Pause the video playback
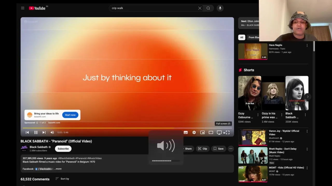Image resolution: width=332 pixels, height=186 pixels. (x=36, y=133)
